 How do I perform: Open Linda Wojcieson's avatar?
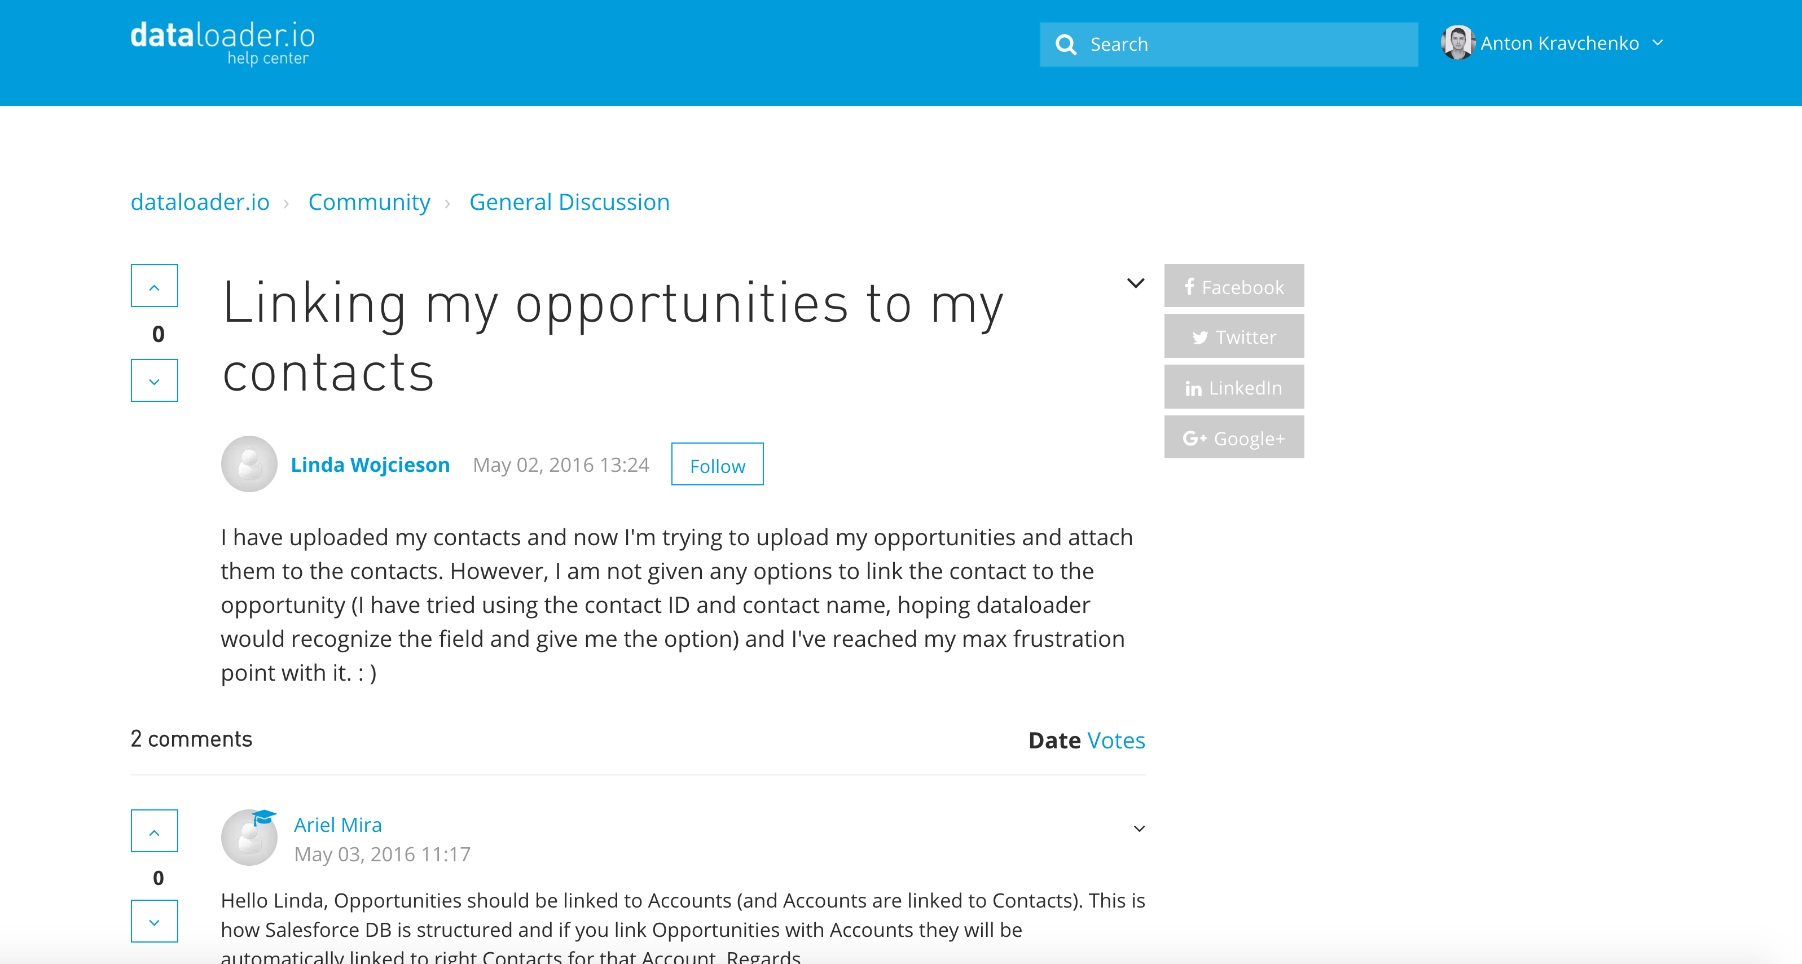point(249,464)
